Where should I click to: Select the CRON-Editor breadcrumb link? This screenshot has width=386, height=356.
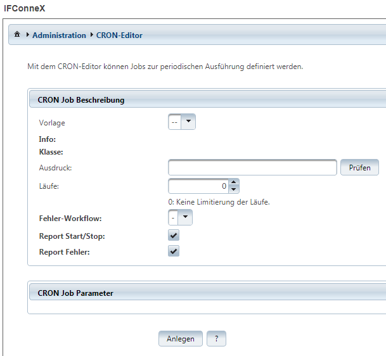pos(119,35)
